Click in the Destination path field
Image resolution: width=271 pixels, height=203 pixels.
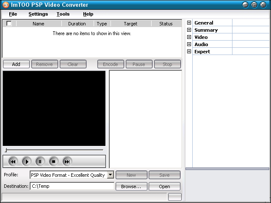tap(72, 186)
